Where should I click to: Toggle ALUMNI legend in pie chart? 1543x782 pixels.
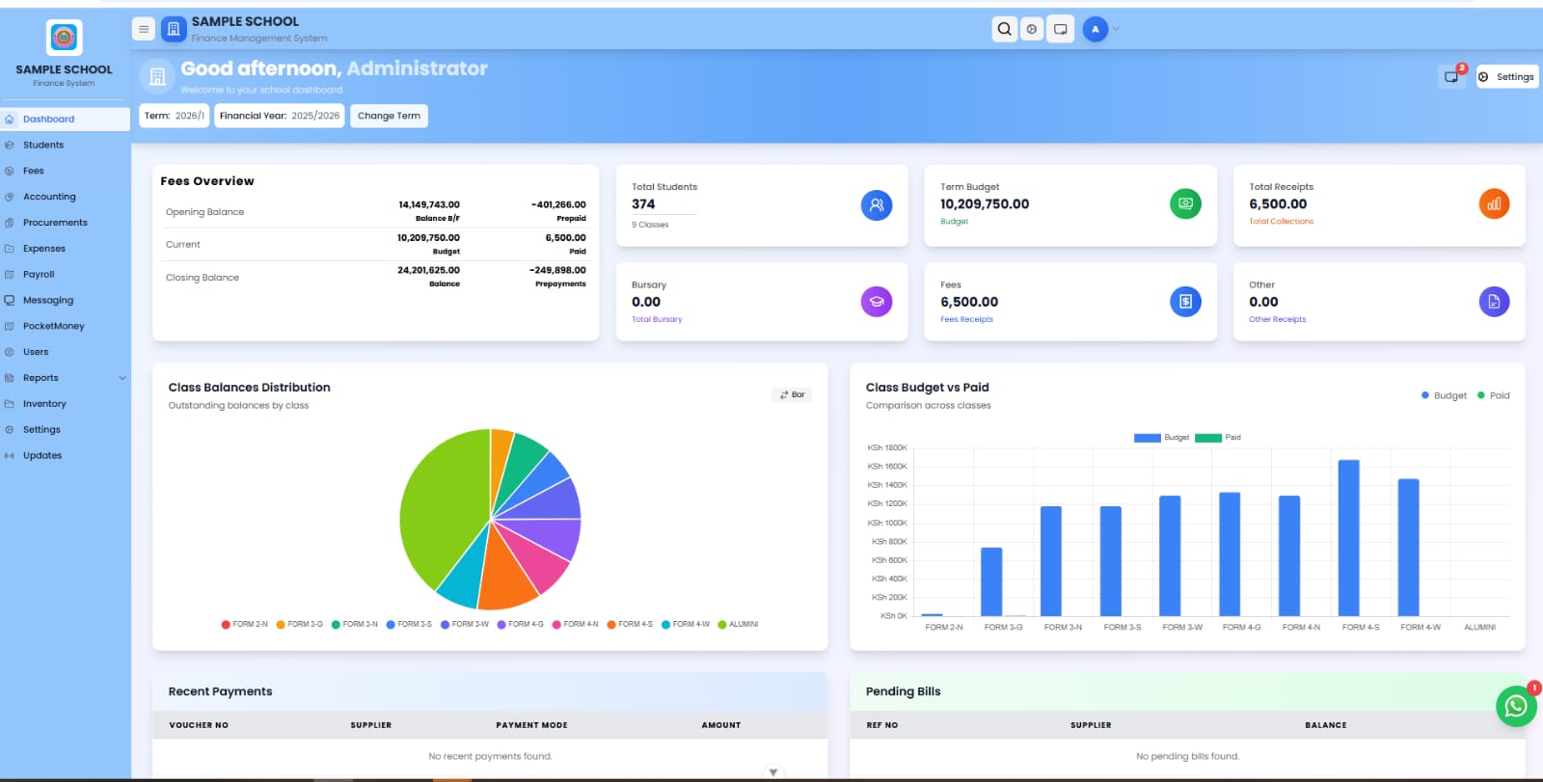738,625
